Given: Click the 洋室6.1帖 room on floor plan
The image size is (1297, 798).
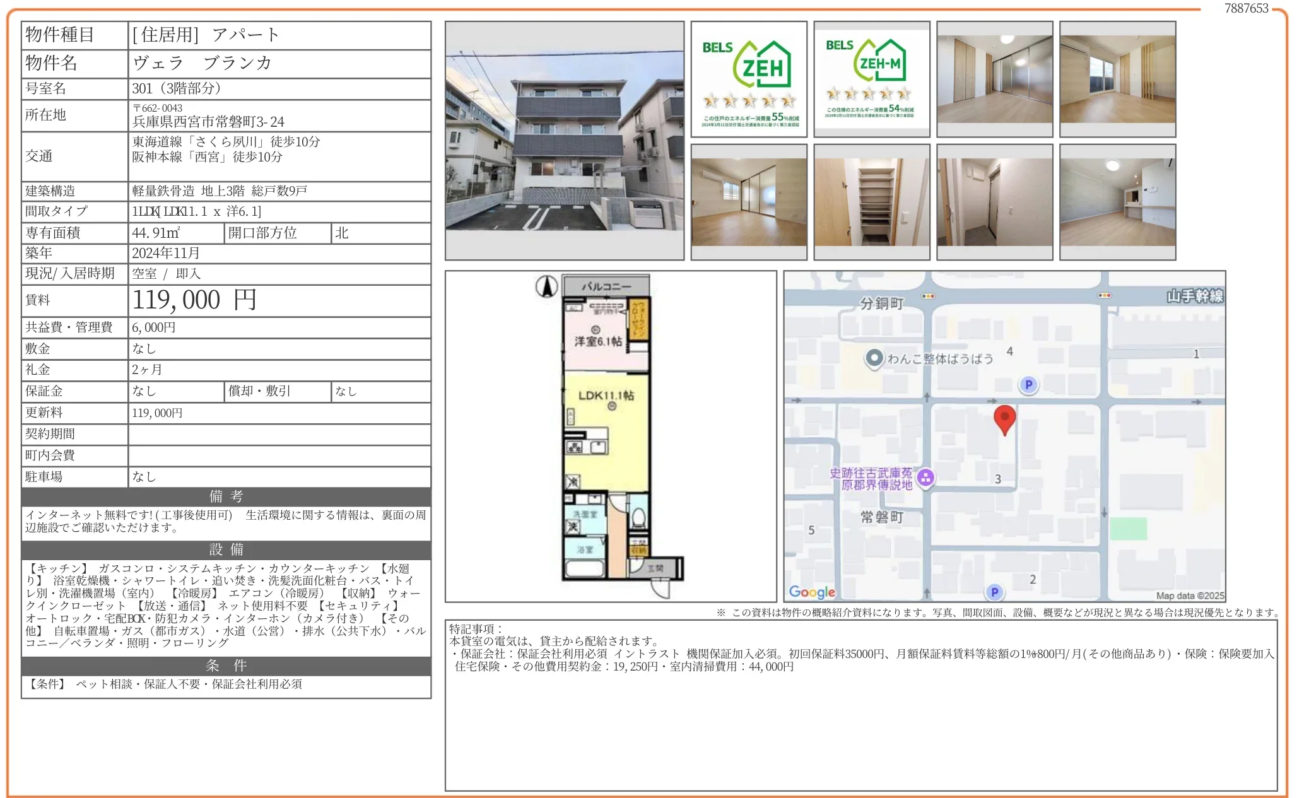Looking at the screenshot, I should pyautogui.click(x=597, y=341).
